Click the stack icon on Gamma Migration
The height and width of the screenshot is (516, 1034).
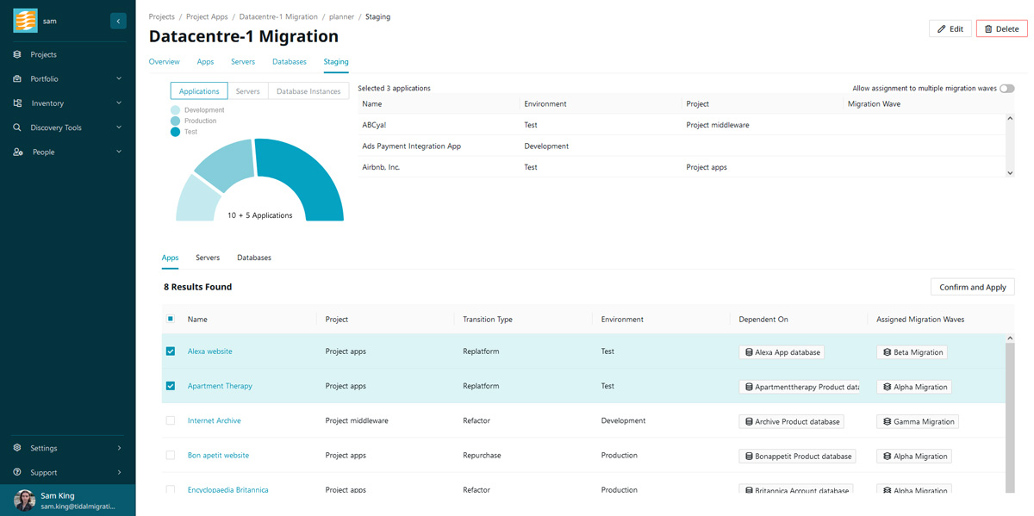(x=887, y=421)
